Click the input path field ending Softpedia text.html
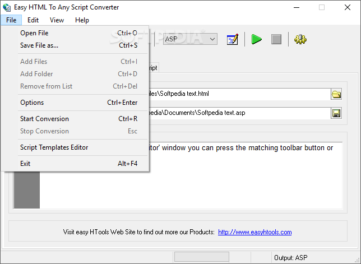 click(239, 94)
